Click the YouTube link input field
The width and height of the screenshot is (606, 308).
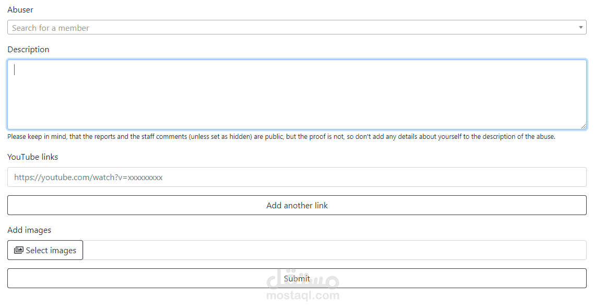(297, 177)
